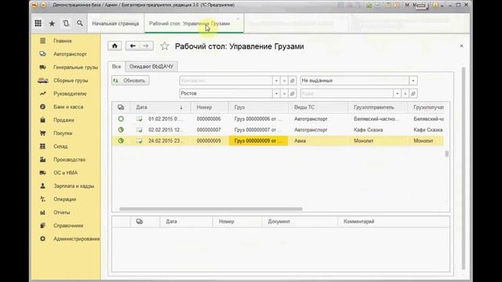
Task: Click horizontal scrollbar of cargo table
Action: (x=211, y=209)
